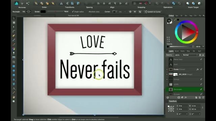Set transform anchor to top-left point
The height and width of the screenshot is (121, 216).
168,106
